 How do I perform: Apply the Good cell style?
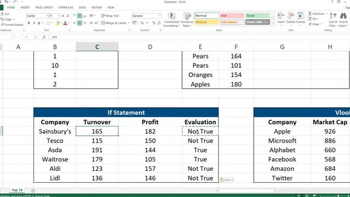click(258, 16)
